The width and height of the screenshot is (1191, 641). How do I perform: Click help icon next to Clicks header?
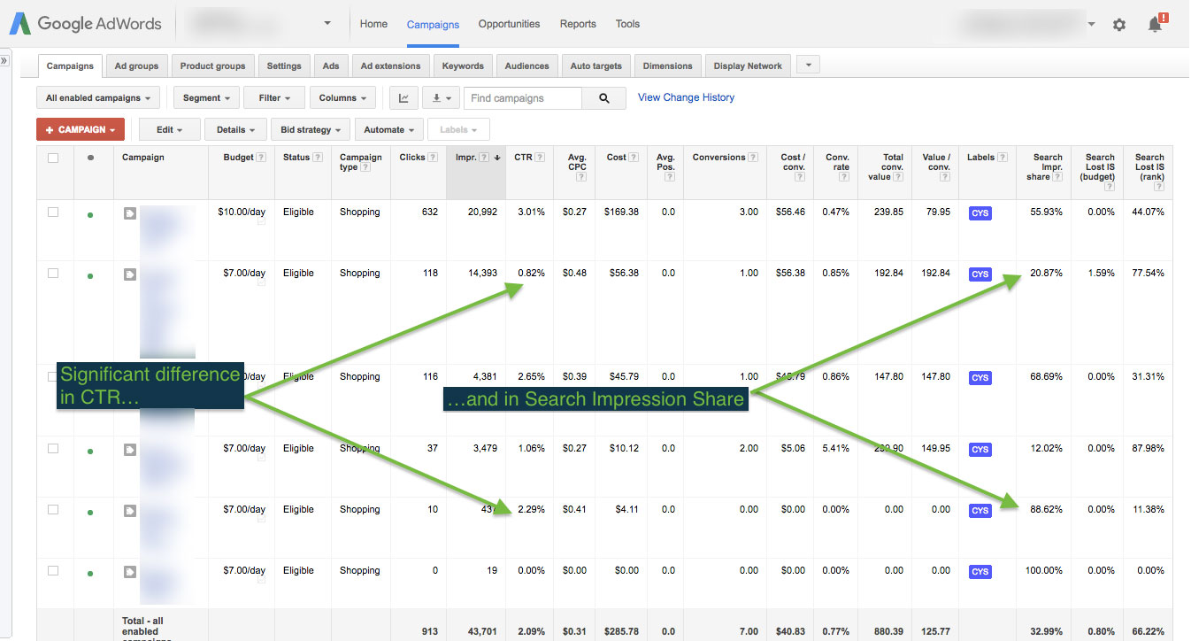point(433,158)
